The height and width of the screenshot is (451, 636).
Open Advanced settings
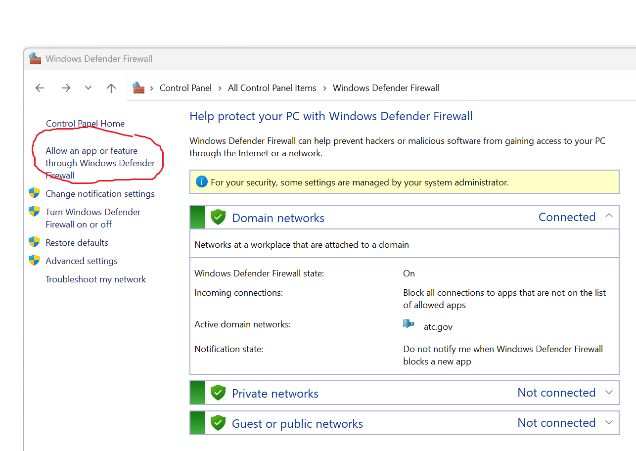82,261
